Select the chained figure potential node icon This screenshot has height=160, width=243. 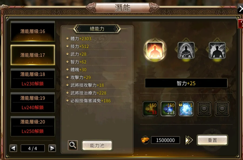point(186,50)
